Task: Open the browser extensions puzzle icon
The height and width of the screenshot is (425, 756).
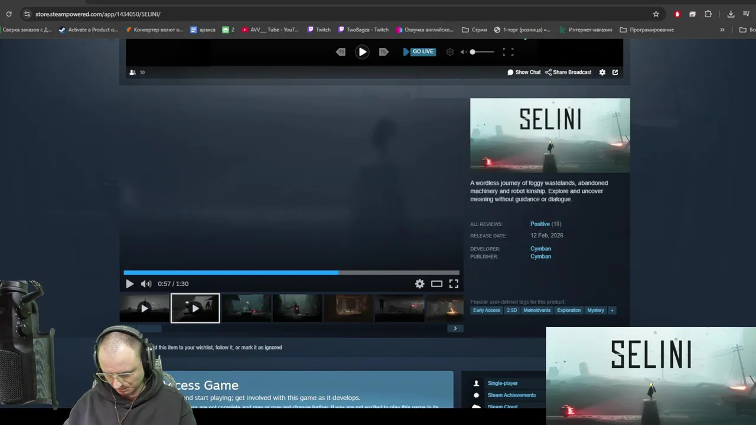Action: [708, 14]
